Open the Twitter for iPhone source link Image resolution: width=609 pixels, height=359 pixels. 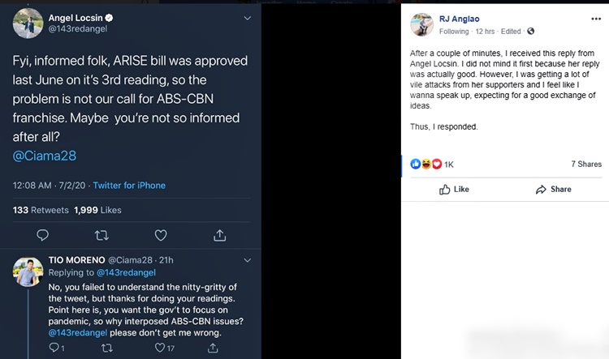129,186
